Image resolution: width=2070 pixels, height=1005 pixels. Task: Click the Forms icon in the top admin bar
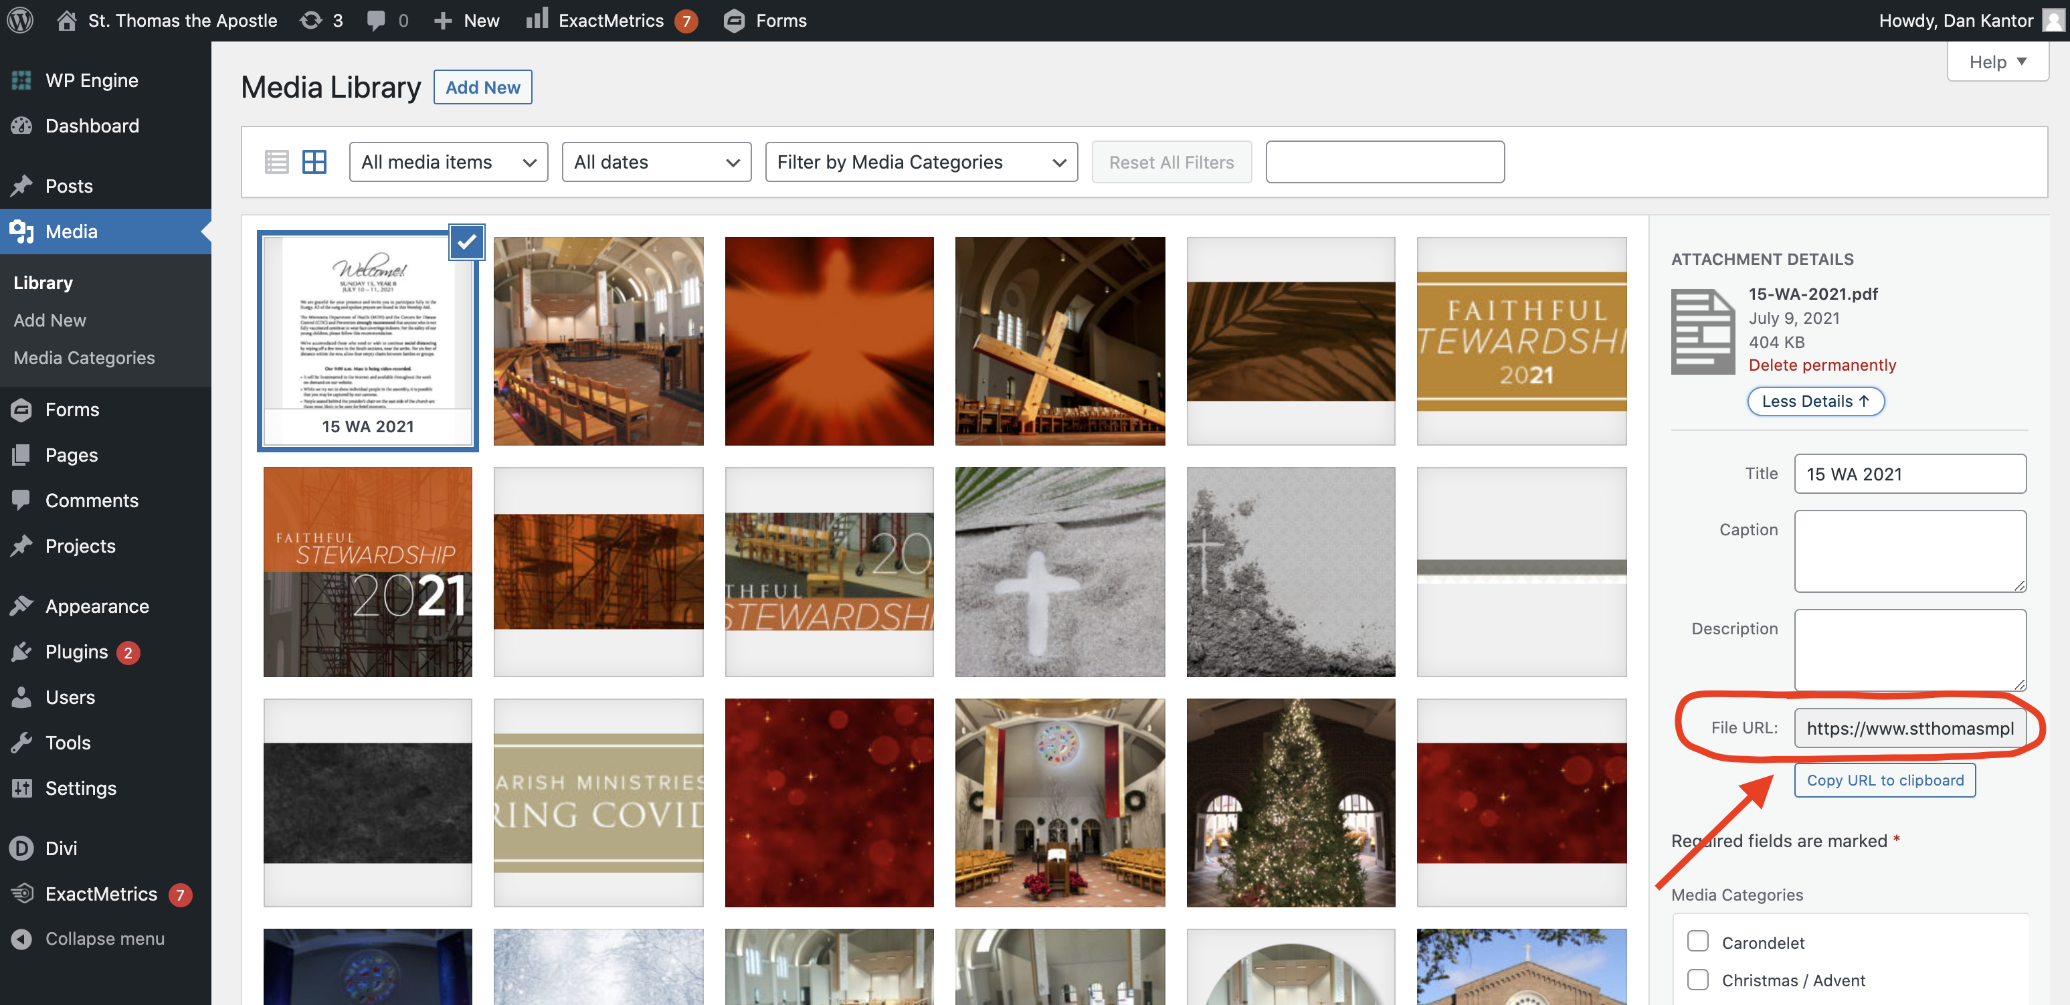click(x=734, y=21)
